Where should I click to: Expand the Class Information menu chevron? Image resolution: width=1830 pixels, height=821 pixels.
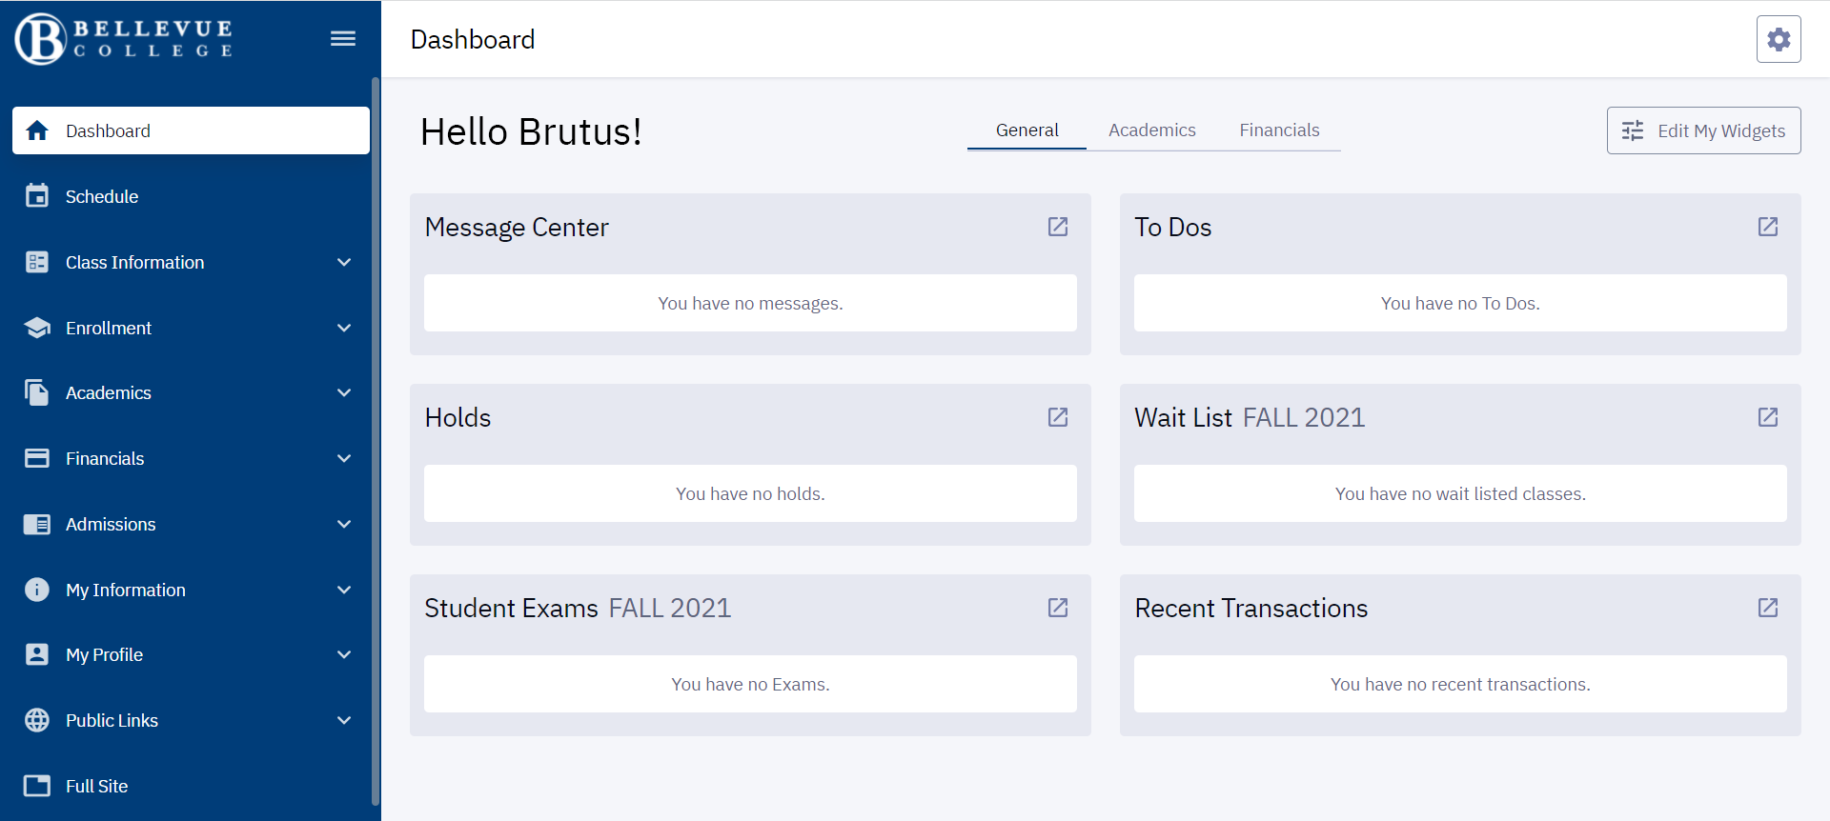tap(344, 262)
